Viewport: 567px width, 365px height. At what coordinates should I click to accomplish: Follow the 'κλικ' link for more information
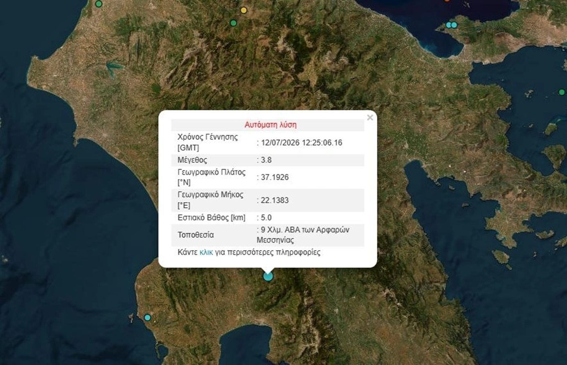click(206, 252)
